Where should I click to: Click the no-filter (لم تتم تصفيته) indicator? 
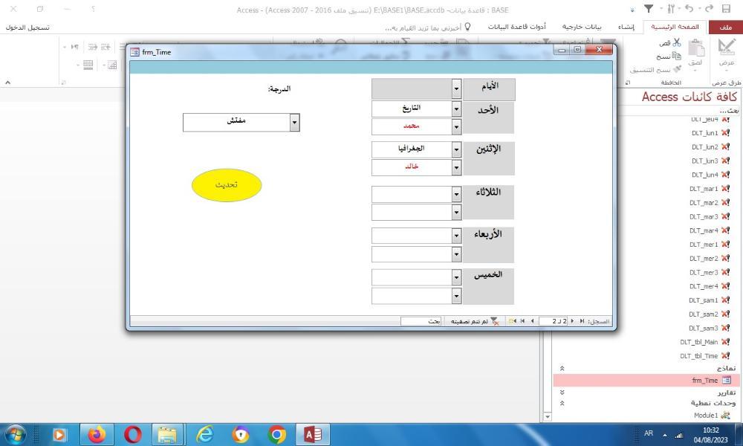(x=475, y=321)
